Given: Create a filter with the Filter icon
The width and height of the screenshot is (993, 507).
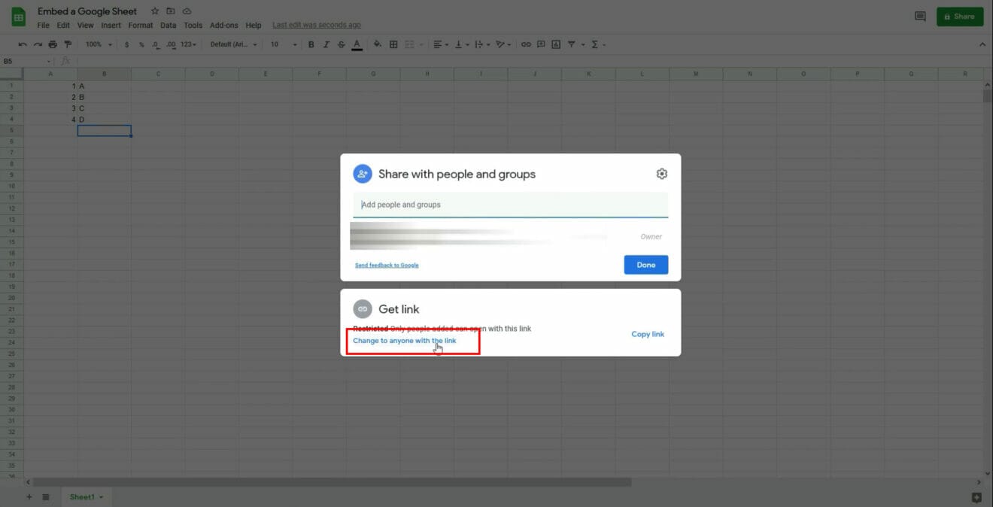Looking at the screenshot, I should pyautogui.click(x=570, y=44).
